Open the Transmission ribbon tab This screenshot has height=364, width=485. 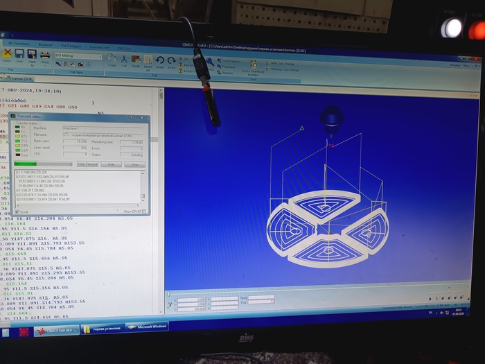pos(99,47)
